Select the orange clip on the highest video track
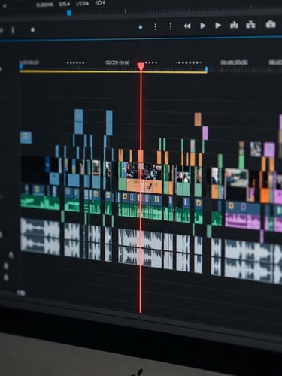Image resolution: width=282 pixels, height=376 pixels. [x=198, y=120]
